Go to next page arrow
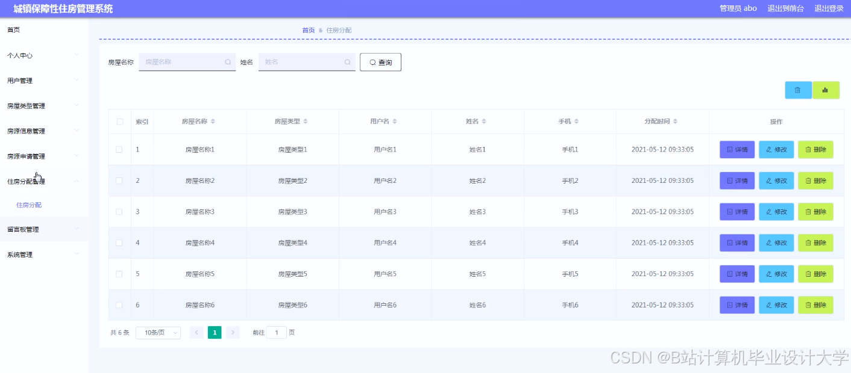This screenshot has width=851, height=373. (x=233, y=333)
